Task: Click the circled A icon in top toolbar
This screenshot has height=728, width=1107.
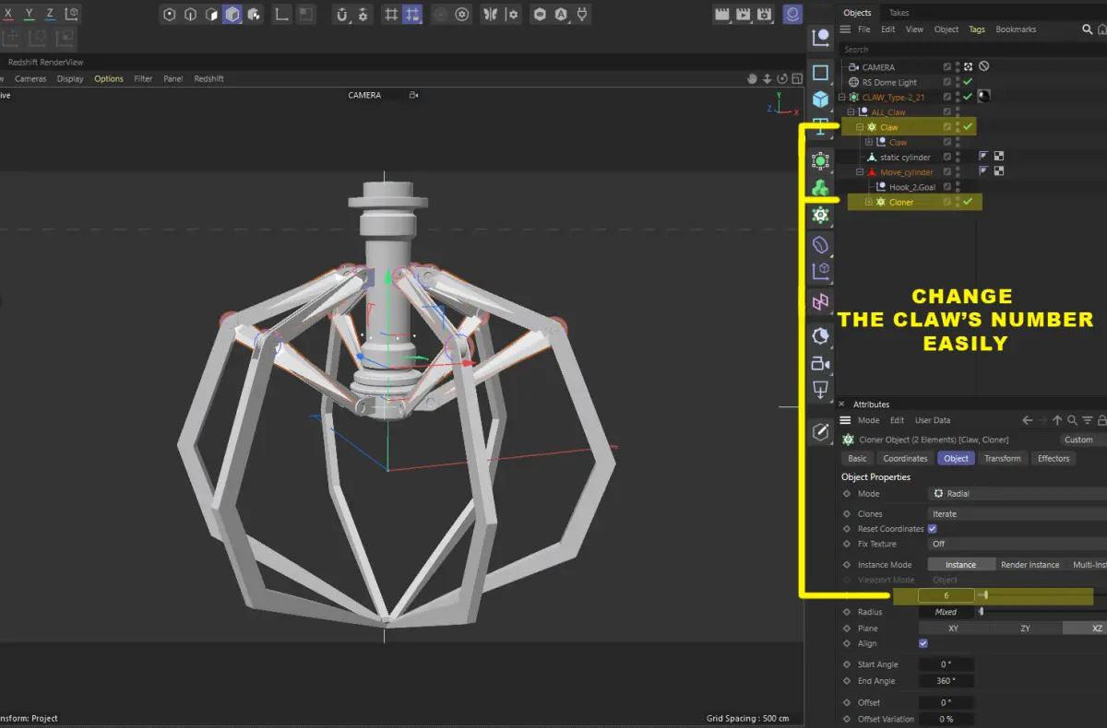Action: click(561, 14)
